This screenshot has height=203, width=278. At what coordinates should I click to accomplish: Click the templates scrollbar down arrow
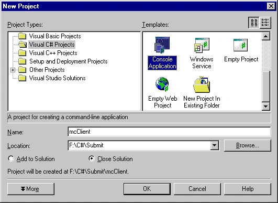tap(265, 106)
